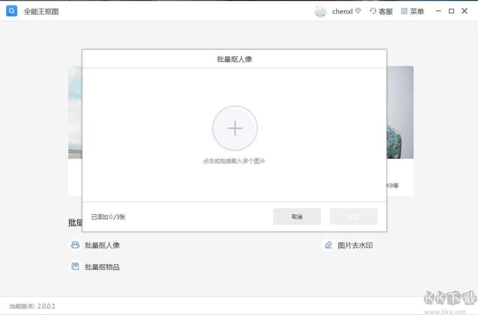
Task: Expand the membership dropdown next to chenxl
Action: (x=358, y=10)
